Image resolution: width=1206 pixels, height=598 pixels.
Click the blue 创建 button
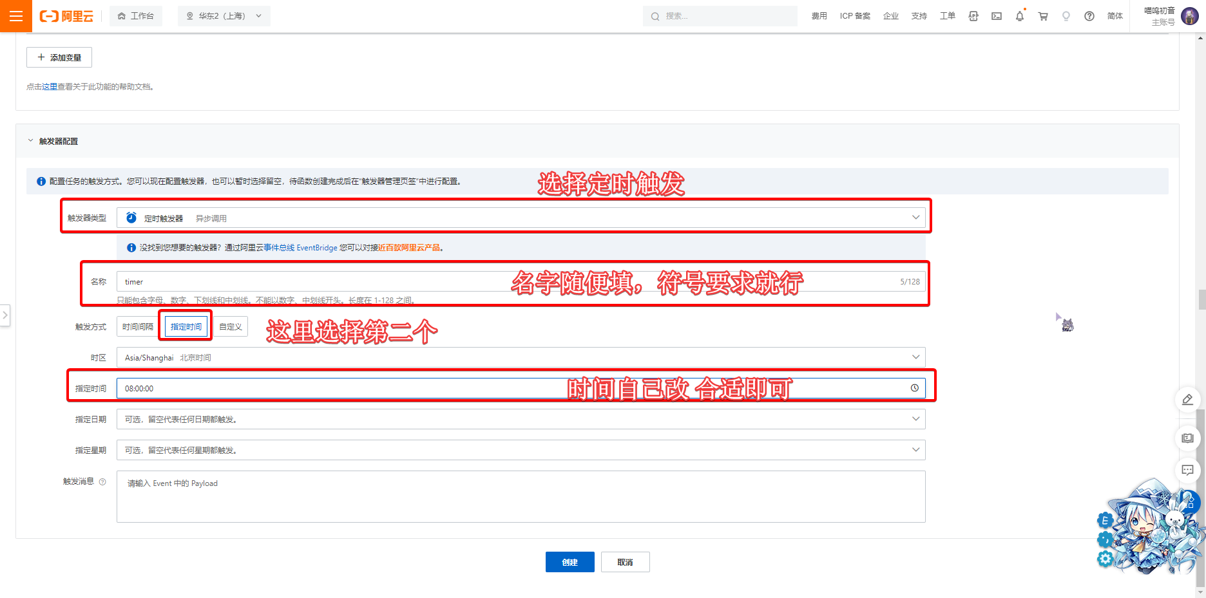pos(569,562)
